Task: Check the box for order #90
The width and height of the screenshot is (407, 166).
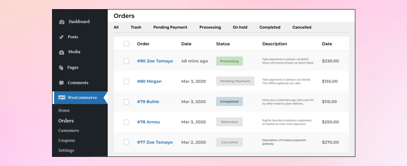Action: tap(126, 61)
